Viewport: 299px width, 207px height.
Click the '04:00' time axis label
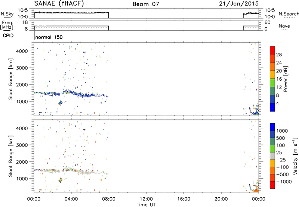click(71, 199)
